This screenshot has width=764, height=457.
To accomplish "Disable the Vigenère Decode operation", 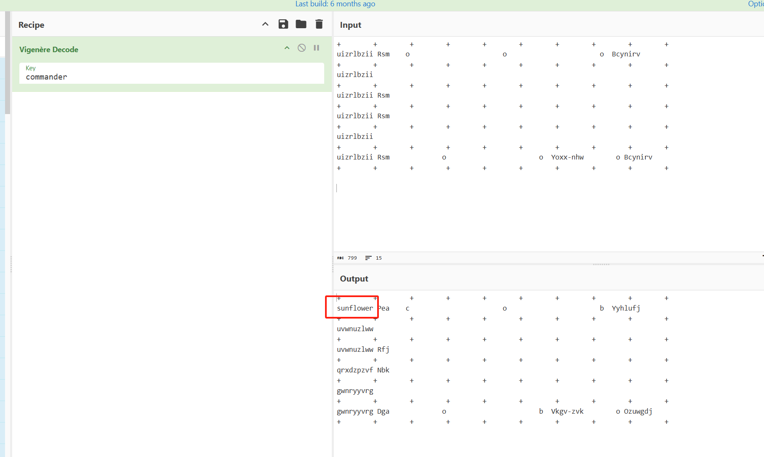I will click(301, 48).
